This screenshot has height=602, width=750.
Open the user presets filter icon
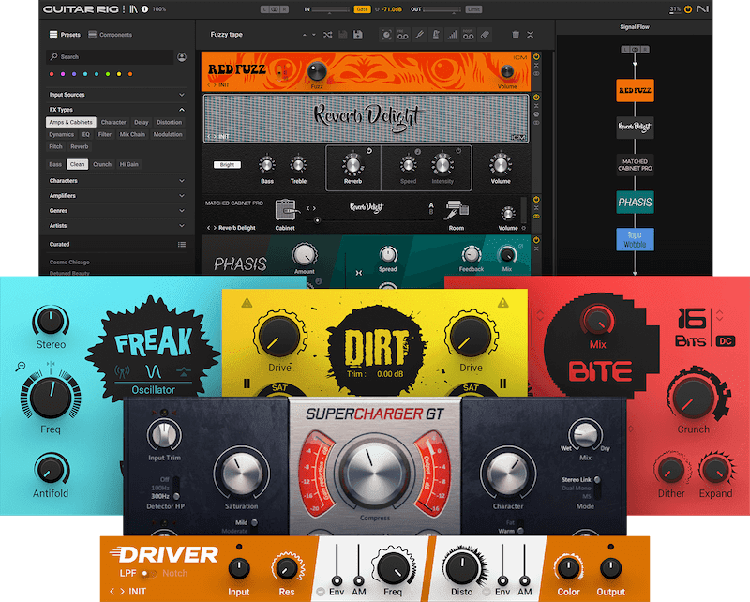click(182, 57)
